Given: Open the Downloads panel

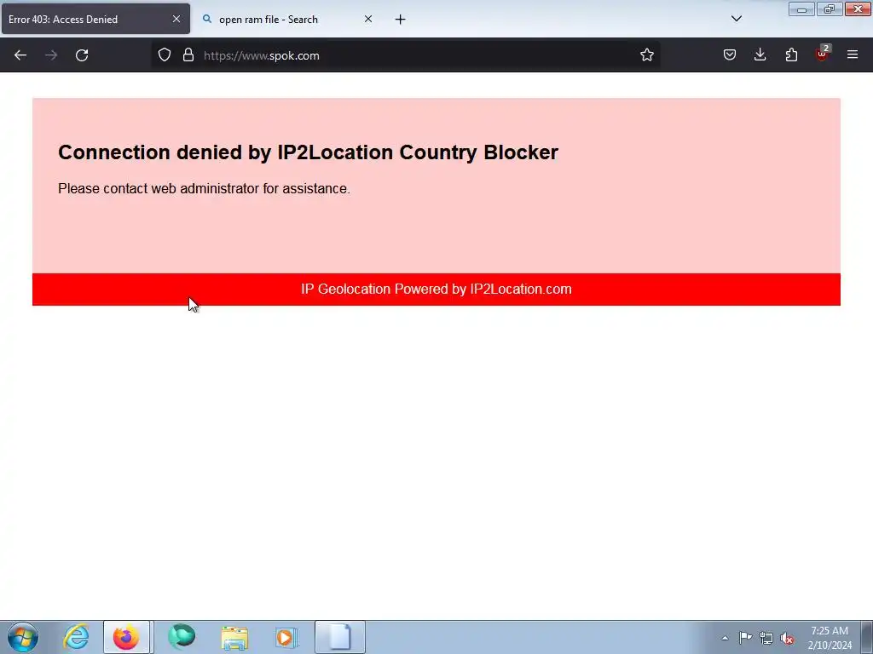Looking at the screenshot, I should (760, 55).
